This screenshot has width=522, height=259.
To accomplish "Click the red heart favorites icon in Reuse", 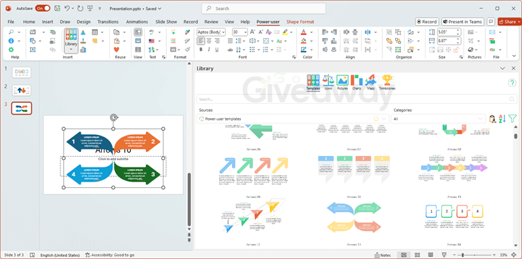I will 117,49.
